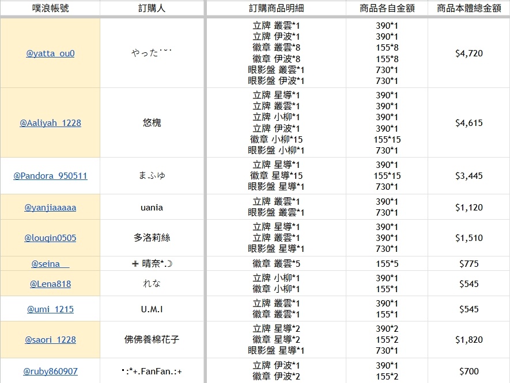Select the $4,720 total cell
The image size is (510, 383).
pos(469,53)
